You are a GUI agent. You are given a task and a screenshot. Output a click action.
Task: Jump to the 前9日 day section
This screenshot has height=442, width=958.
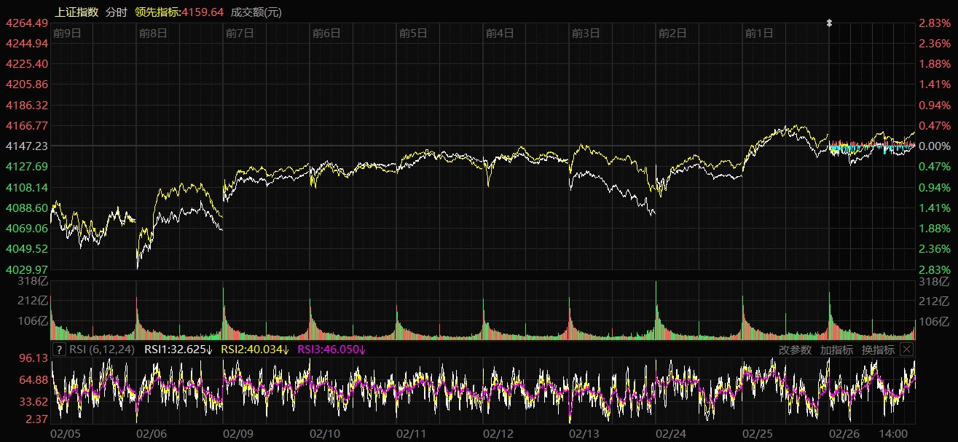pyautogui.click(x=67, y=33)
